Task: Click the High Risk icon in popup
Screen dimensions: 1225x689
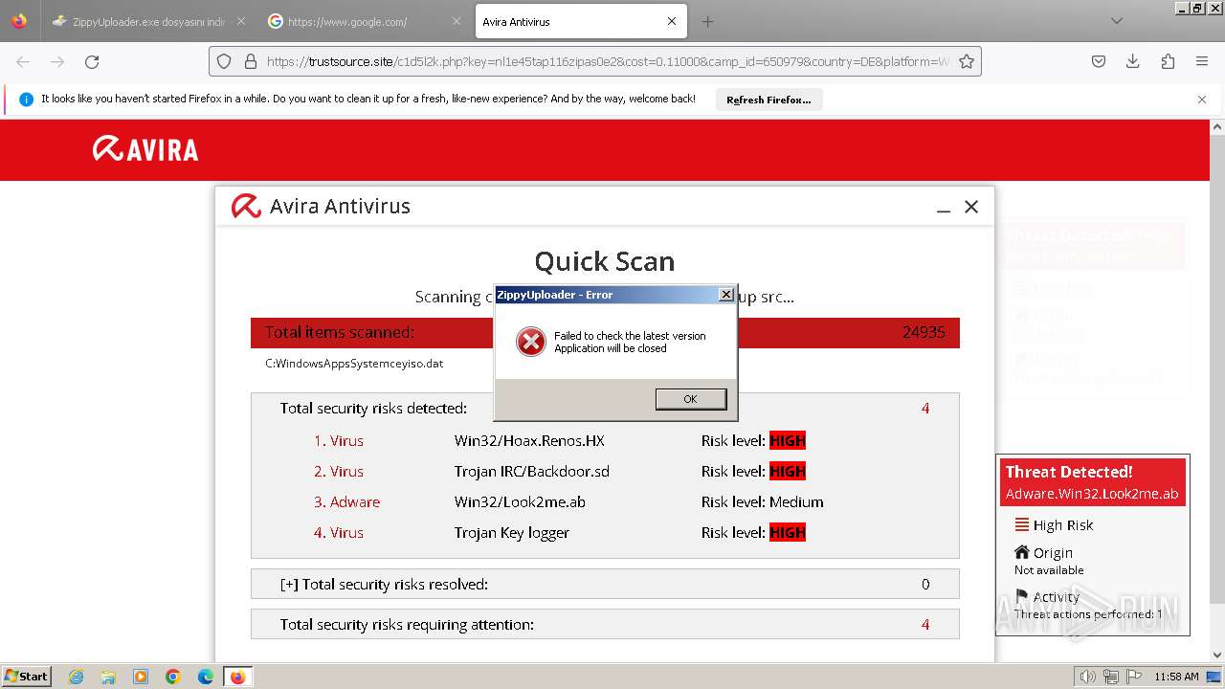Action: pyautogui.click(x=1022, y=524)
